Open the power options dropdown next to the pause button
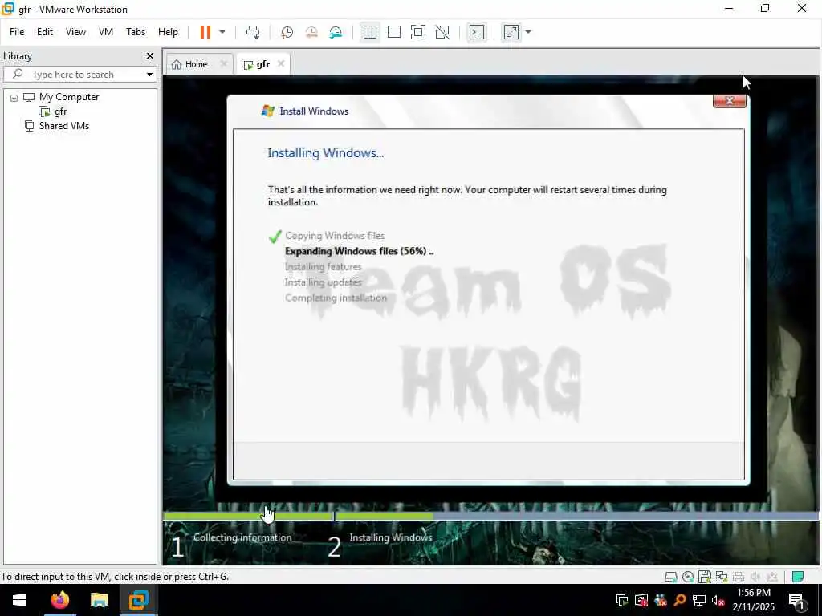The image size is (822, 616). [222, 32]
